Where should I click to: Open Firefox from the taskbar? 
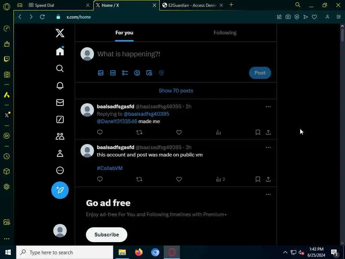click(138, 252)
